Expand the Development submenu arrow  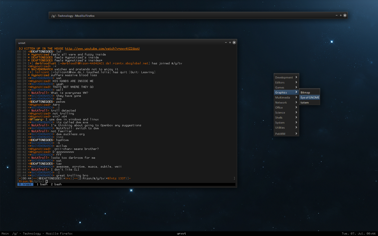[296, 77]
